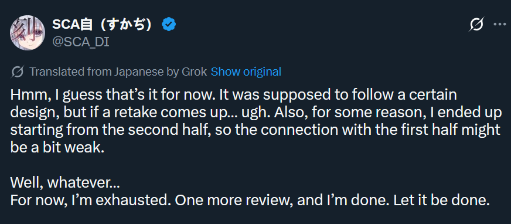Click the Show original link
This screenshot has height=224, width=511.
tap(246, 72)
